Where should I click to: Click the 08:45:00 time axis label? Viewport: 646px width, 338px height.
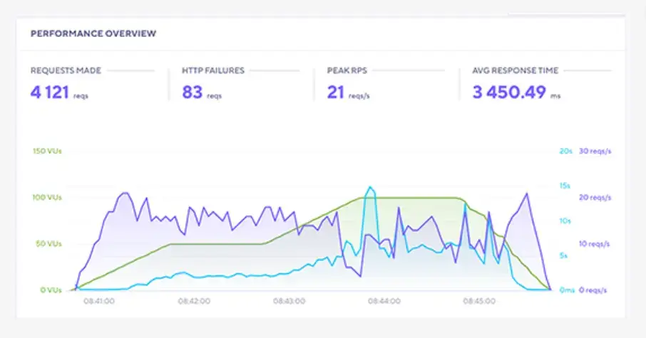pos(480,302)
